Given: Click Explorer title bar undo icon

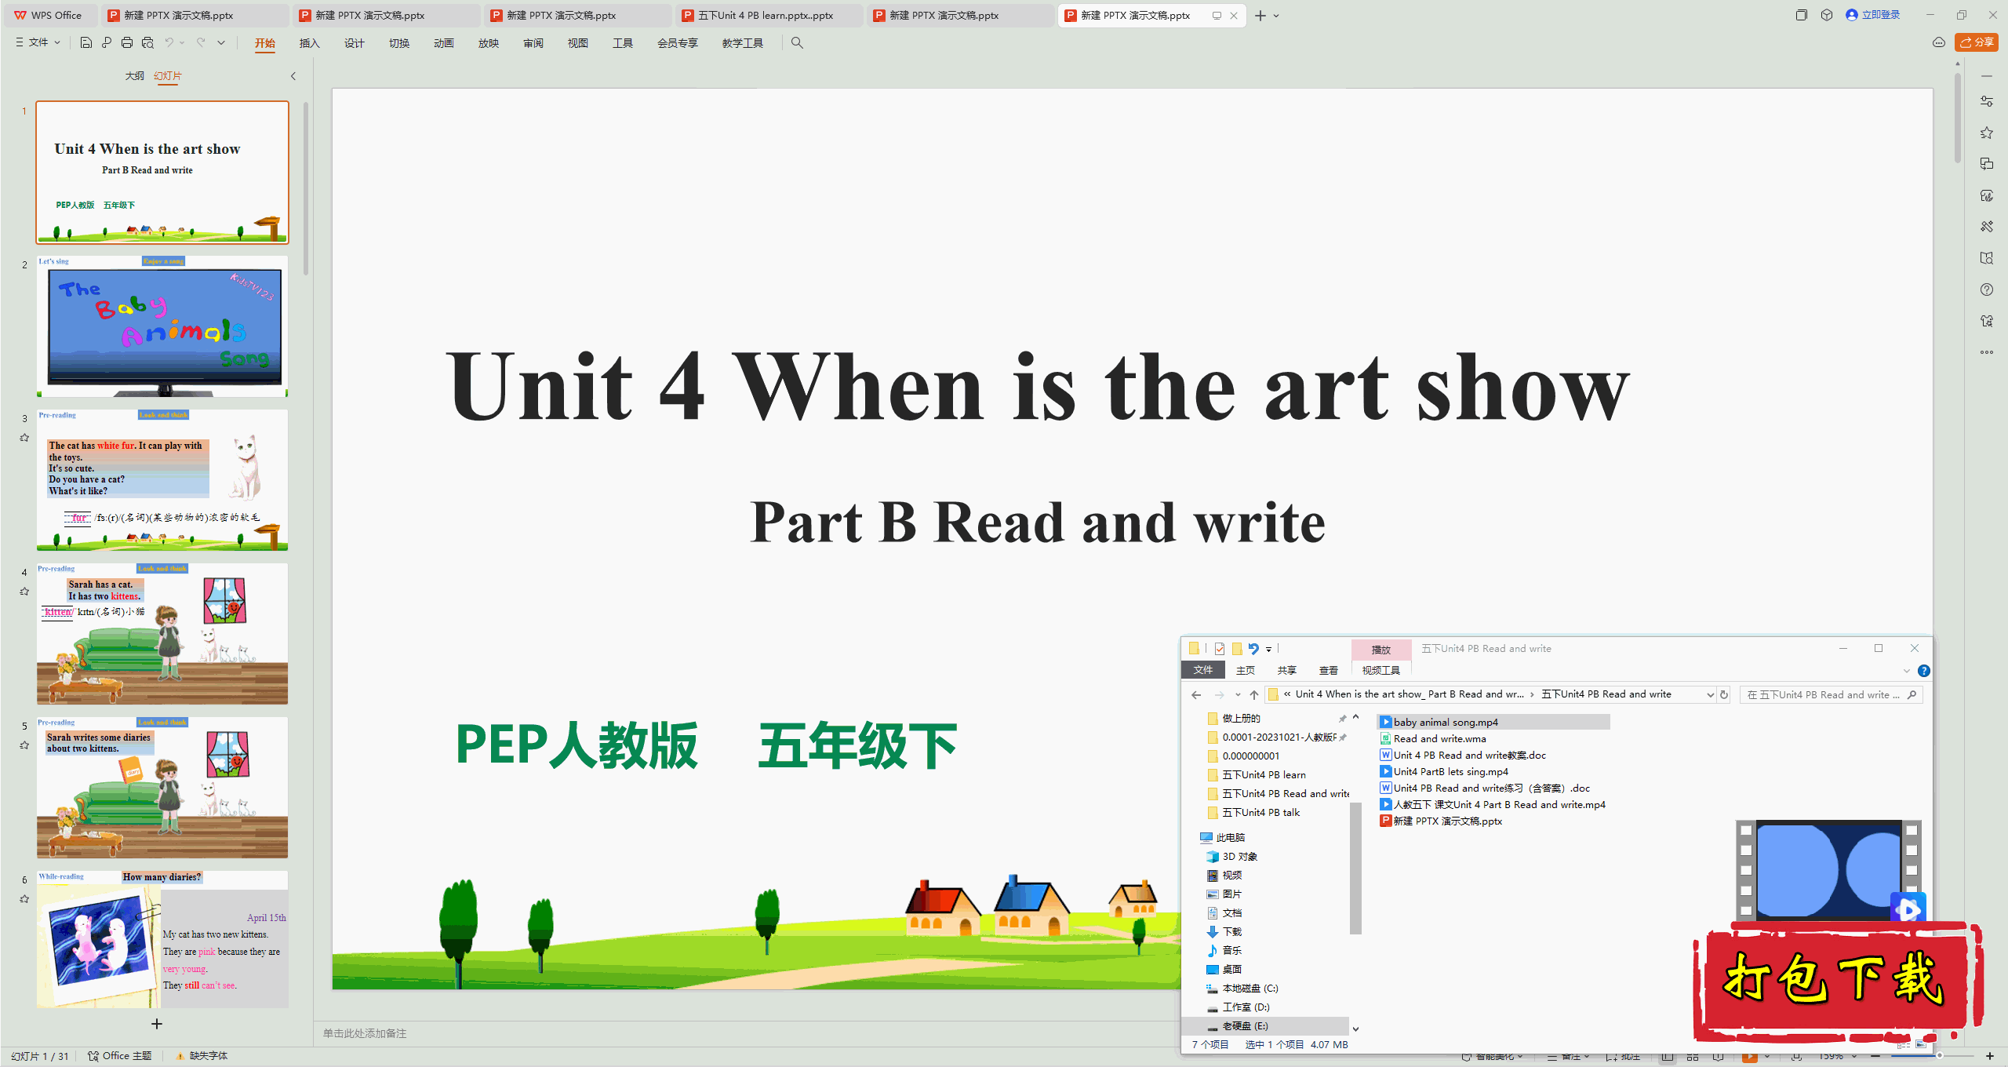Looking at the screenshot, I should [x=1253, y=649].
